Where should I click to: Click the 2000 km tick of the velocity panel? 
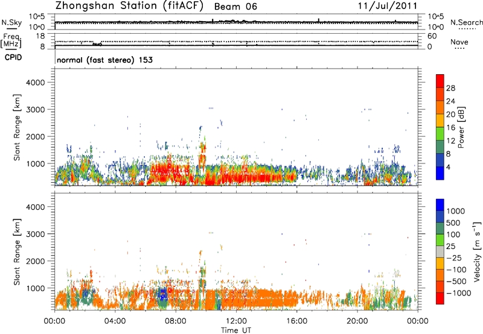[36, 261]
